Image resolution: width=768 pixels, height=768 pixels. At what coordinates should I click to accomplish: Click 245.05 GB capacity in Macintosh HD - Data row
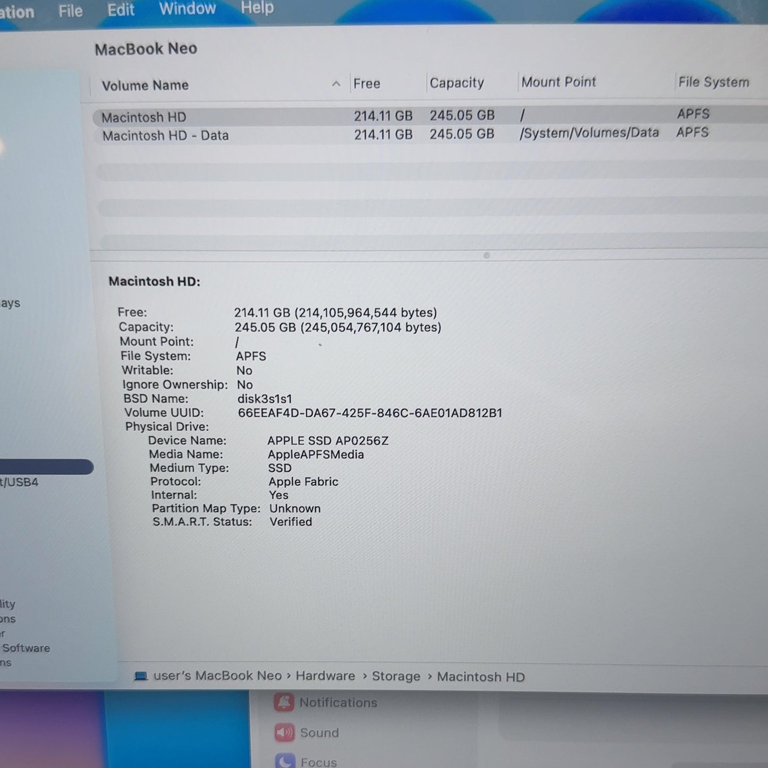[462, 134]
